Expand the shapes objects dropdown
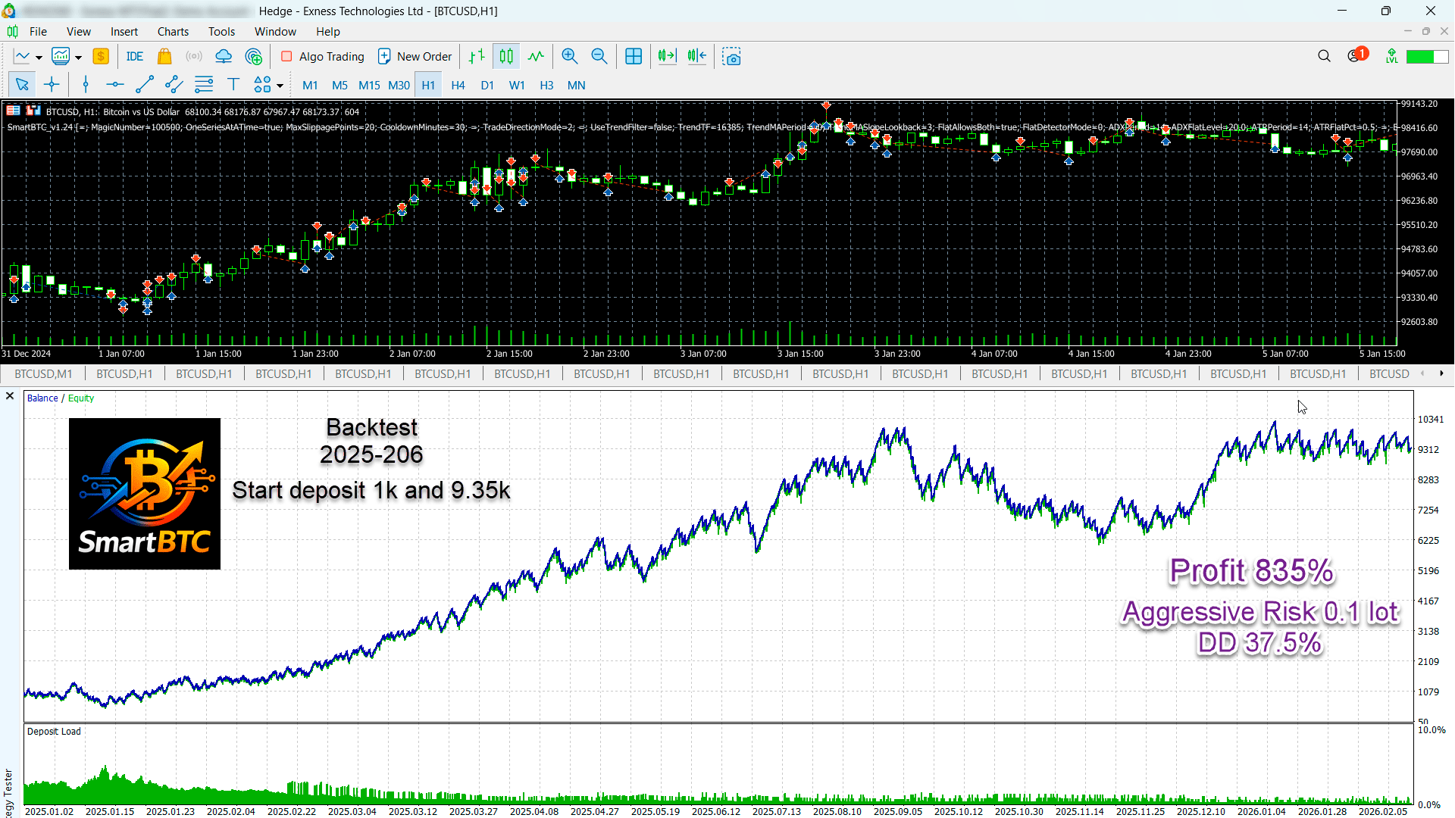The height and width of the screenshot is (818, 1455). point(280,86)
